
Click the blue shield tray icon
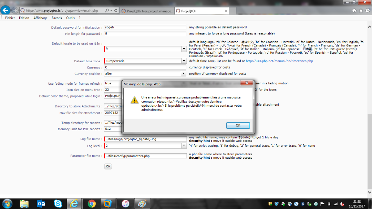(277, 204)
